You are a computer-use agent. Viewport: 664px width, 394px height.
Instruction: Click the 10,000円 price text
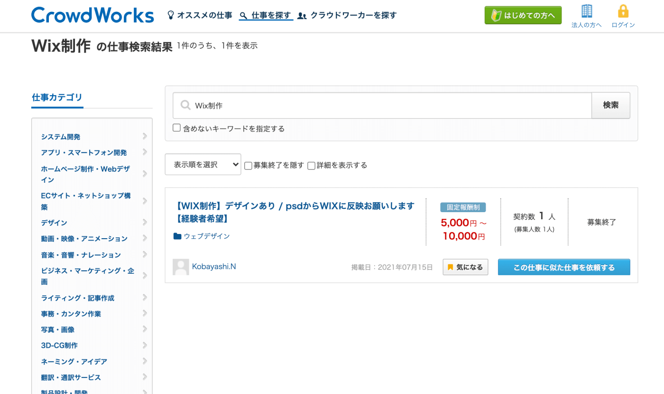coord(464,236)
